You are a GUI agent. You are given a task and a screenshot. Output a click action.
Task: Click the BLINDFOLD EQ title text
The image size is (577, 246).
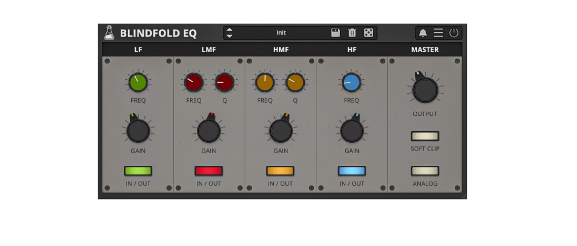[158, 33]
